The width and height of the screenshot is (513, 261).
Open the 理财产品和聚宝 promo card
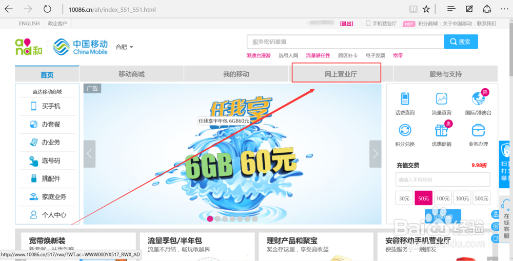point(315,247)
